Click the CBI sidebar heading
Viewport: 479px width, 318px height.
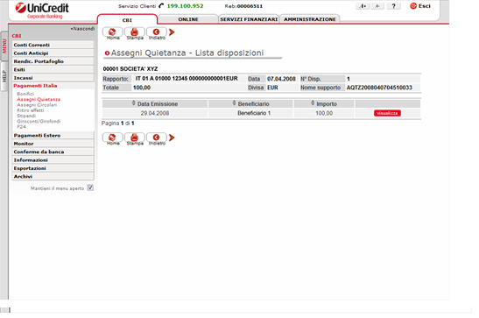(17, 36)
